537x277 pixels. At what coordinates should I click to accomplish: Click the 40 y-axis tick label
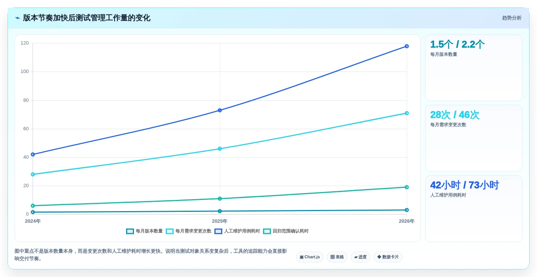pos(26,157)
